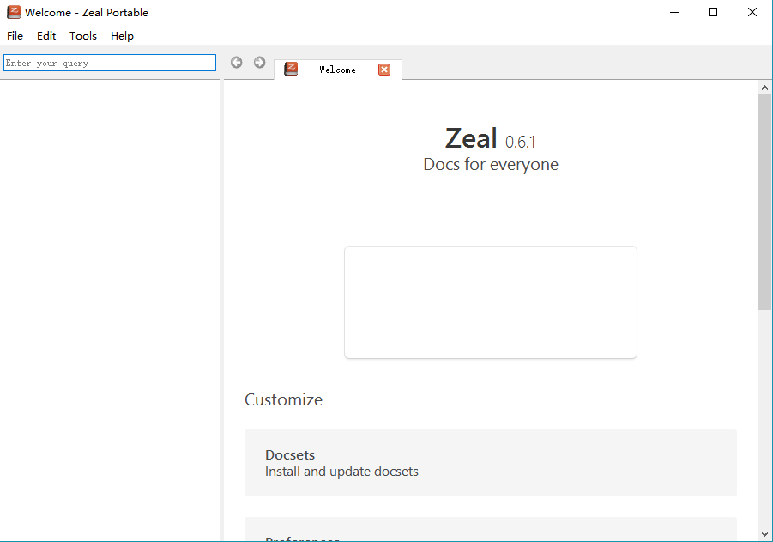Minimize the Zeal Portable window
The image size is (773, 542).
pyautogui.click(x=674, y=12)
